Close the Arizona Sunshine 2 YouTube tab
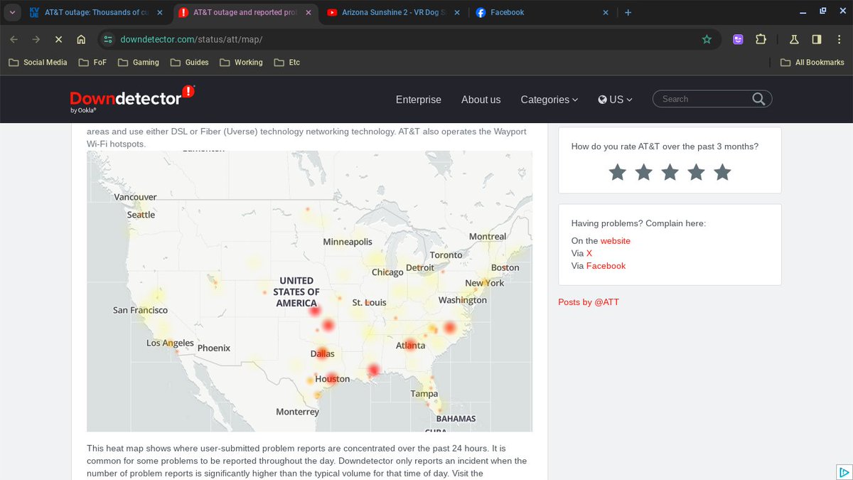Screen dimensions: 853x480 click(456, 12)
